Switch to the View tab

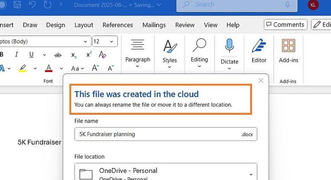tap(211, 25)
